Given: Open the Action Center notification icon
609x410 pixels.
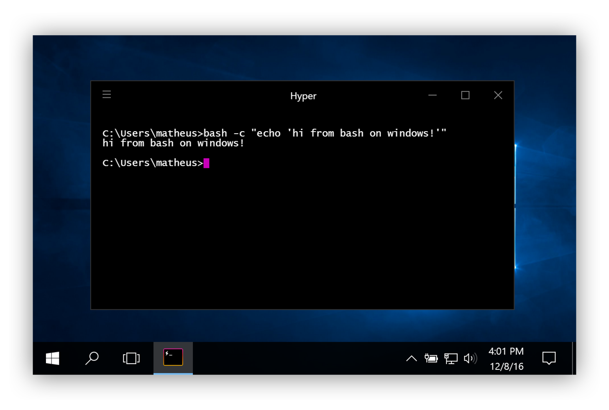Looking at the screenshot, I should (x=549, y=358).
